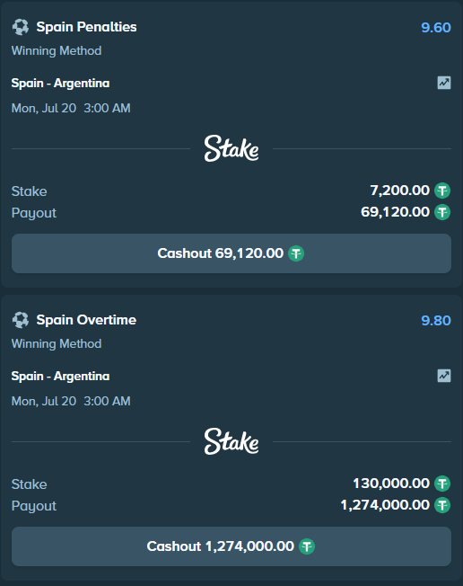
Task: Click Tether icon next to 1,274,000.00 payout
Action: click(442, 505)
